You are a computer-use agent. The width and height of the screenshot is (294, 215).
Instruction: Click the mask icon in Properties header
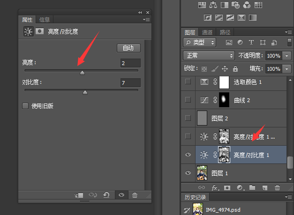pyautogui.click(x=39, y=31)
